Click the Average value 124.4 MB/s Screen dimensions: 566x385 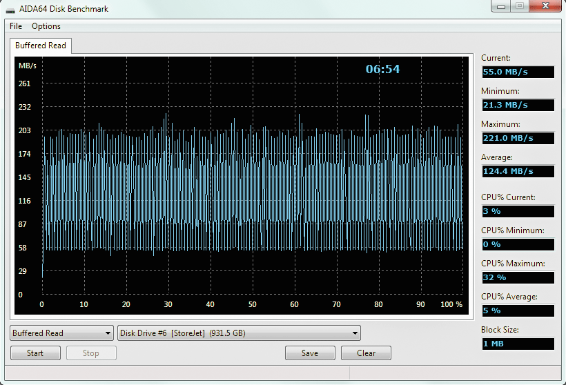(518, 171)
